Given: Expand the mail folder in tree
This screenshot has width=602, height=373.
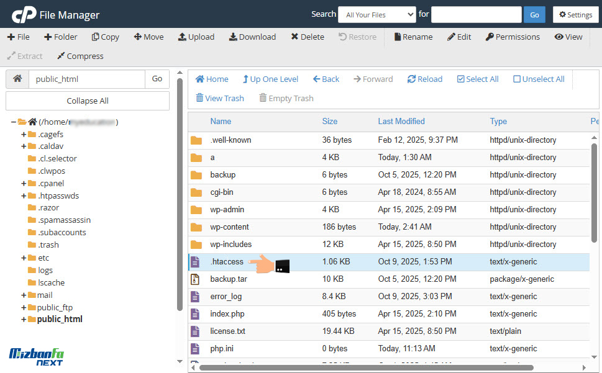Looking at the screenshot, I should [24, 295].
